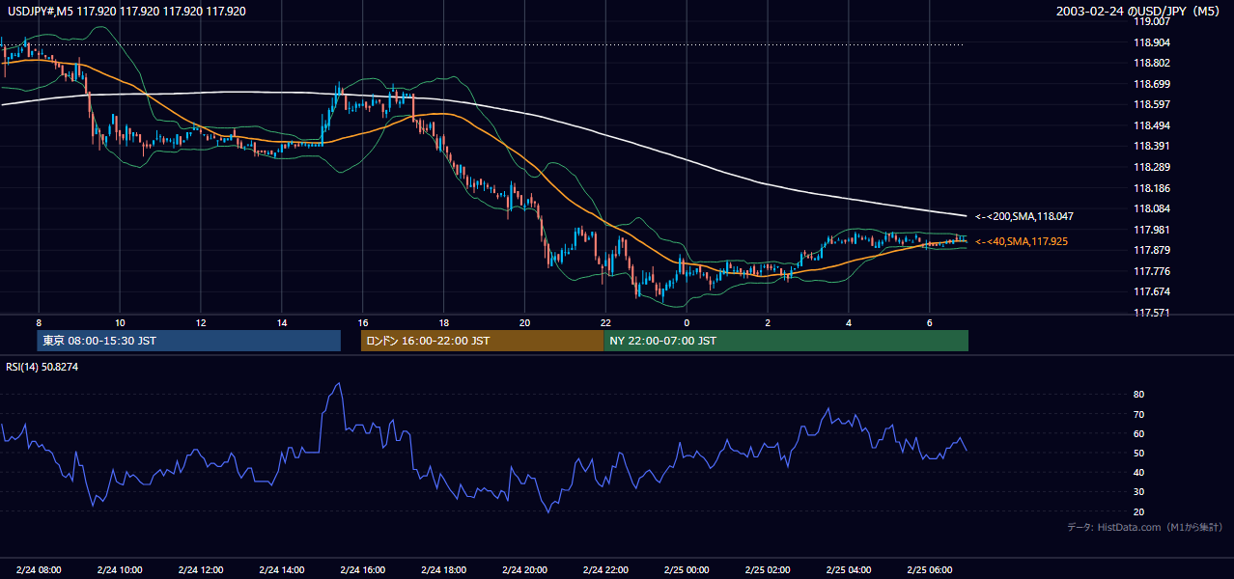Click the 2/25 02:00 time axis label
The height and width of the screenshot is (579, 1234).
tap(768, 570)
